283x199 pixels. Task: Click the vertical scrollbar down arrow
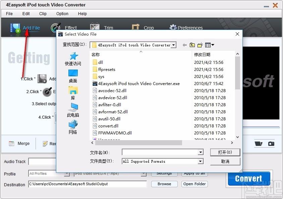click(237, 137)
